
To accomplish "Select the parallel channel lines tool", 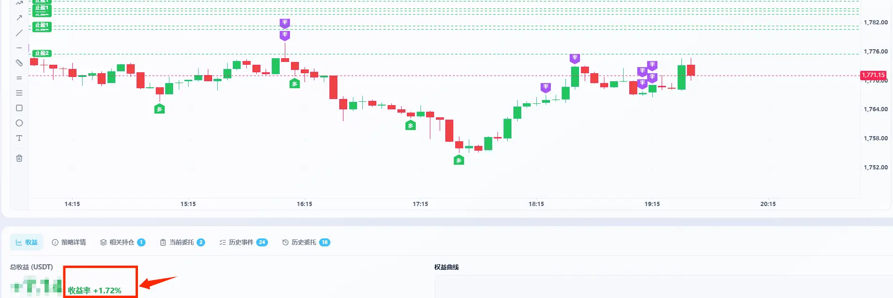I will [x=19, y=78].
